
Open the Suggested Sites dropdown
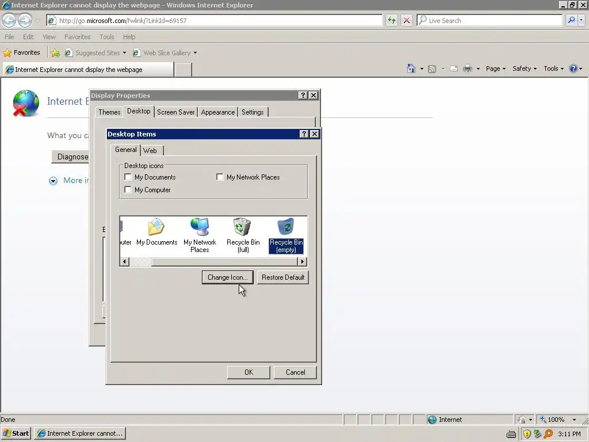[124, 53]
